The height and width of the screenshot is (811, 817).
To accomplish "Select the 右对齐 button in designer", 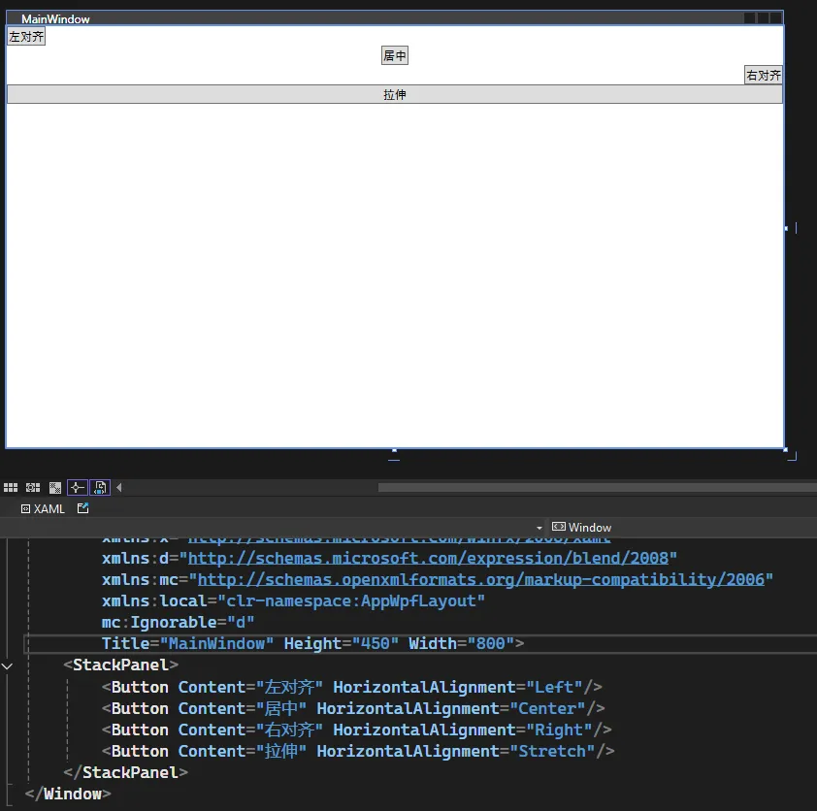I will (764, 75).
